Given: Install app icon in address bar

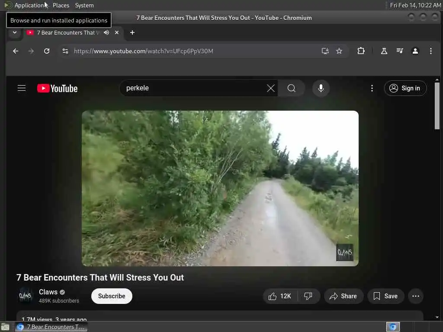Looking at the screenshot, I should point(325,51).
